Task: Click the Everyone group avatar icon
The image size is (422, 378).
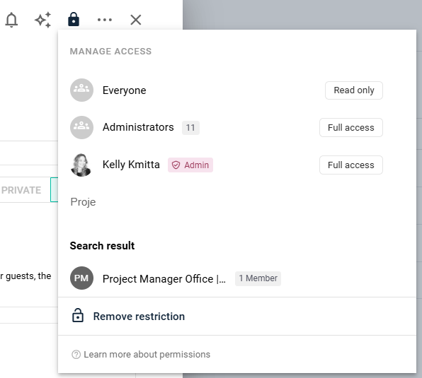Action: tap(82, 90)
